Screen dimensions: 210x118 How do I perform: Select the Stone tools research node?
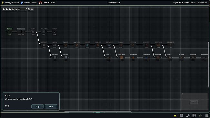click(33, 32)
